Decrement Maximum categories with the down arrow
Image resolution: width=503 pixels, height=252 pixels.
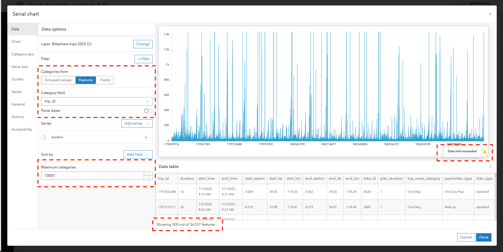click(148, 178)
